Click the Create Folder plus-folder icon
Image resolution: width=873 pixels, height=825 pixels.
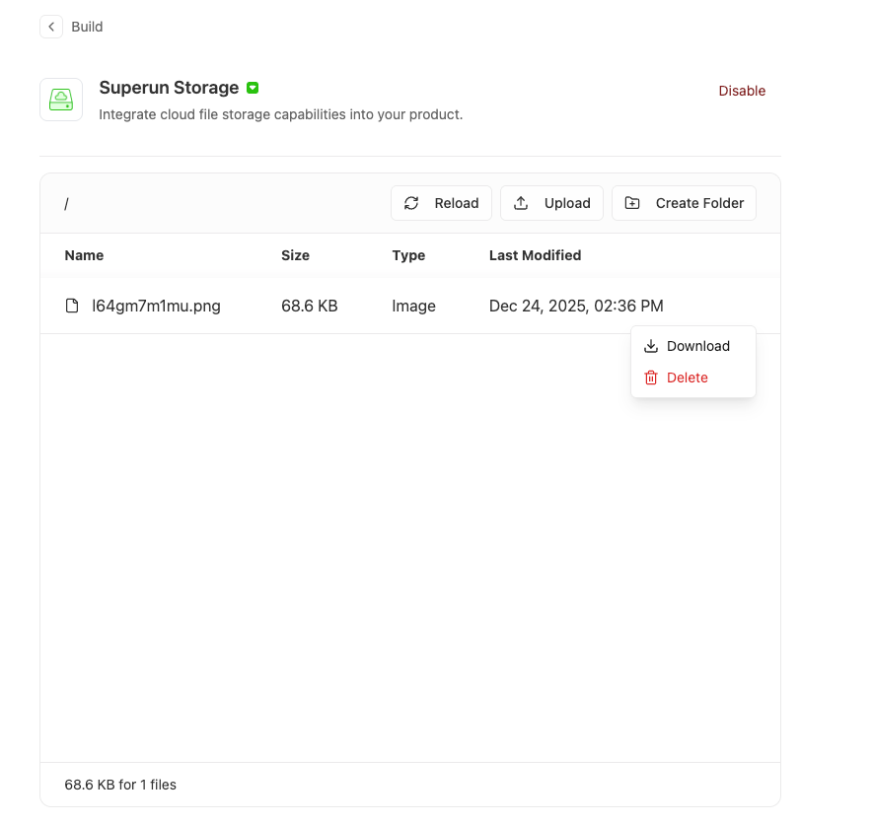[633, 203]
